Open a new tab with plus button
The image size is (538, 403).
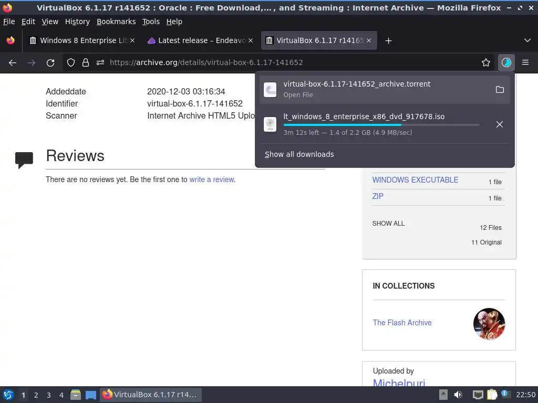pos(388,41)
